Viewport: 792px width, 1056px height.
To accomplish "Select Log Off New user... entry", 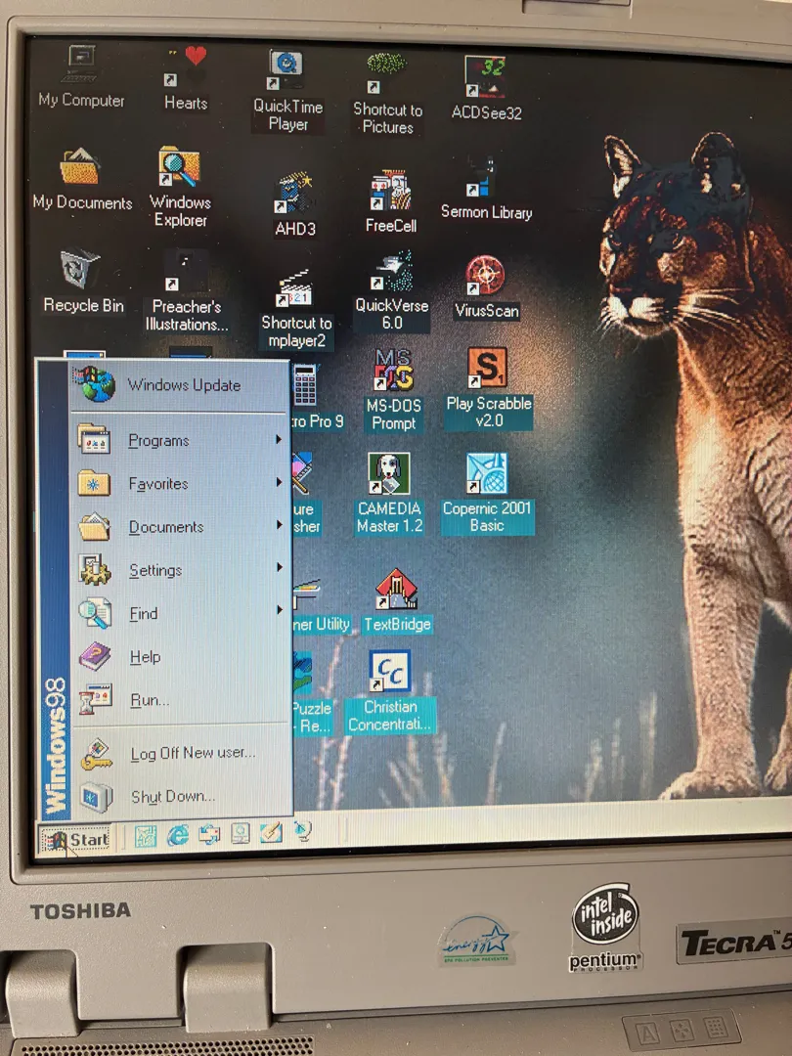I will 192,753.
